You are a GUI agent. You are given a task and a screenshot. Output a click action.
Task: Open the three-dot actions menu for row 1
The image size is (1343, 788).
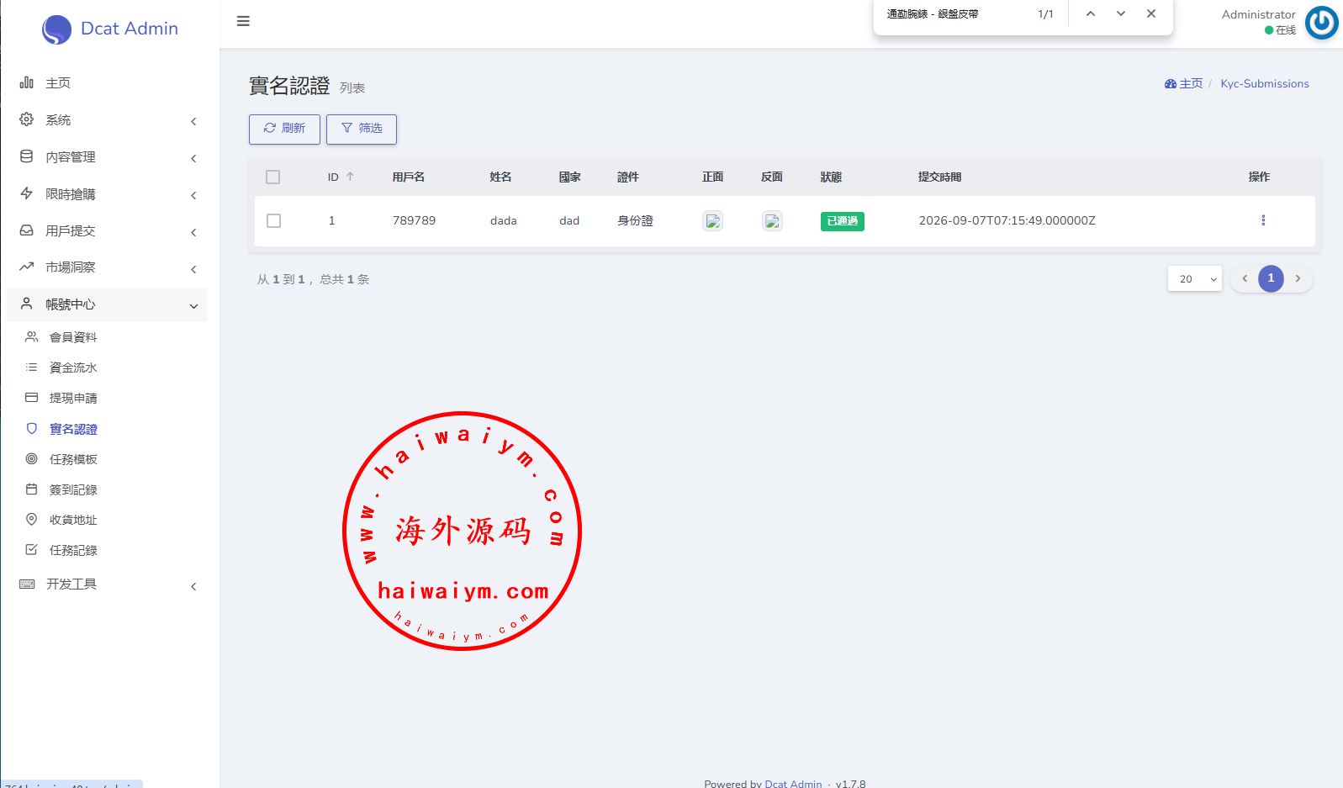click(1262, 220)
